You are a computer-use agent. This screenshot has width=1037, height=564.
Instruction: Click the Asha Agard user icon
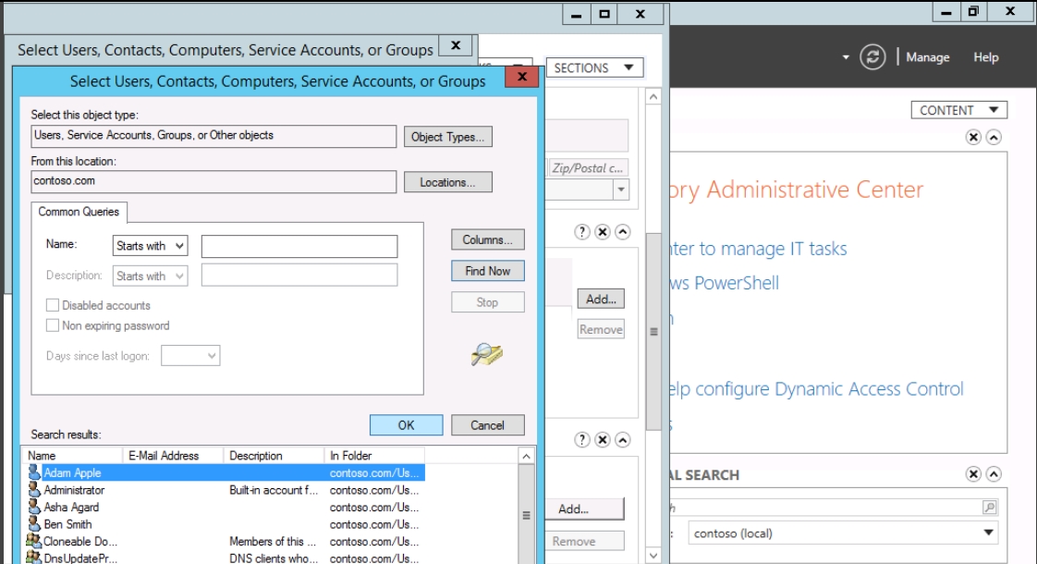pyautogui.click(x=35, y=507)
